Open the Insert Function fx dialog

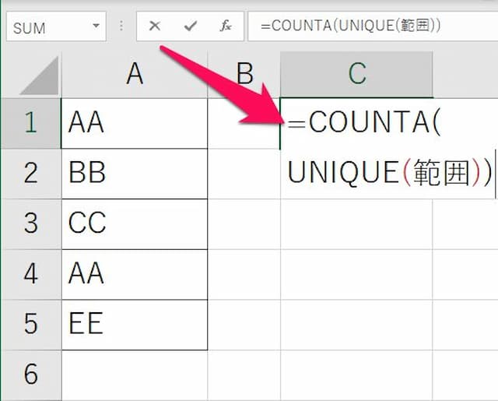(x=226, y=26)
